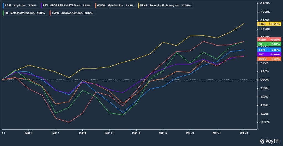
Task: Click the Mar 15 date label
Action: (136, 133)
